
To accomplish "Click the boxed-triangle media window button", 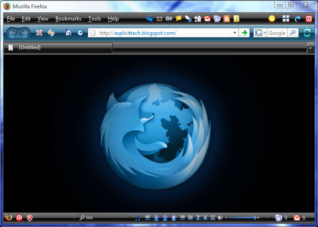I will tap(213, 218).
